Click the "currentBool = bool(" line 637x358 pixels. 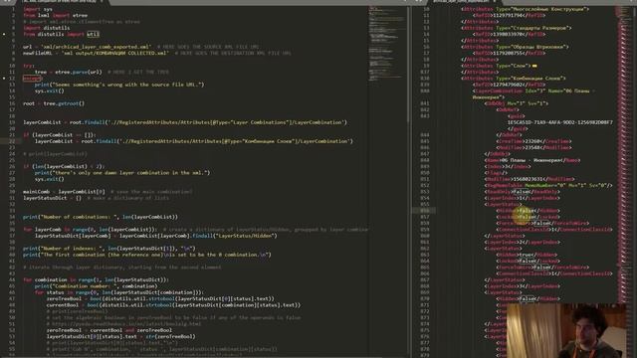pyautogui.click(x=173, y=305)
